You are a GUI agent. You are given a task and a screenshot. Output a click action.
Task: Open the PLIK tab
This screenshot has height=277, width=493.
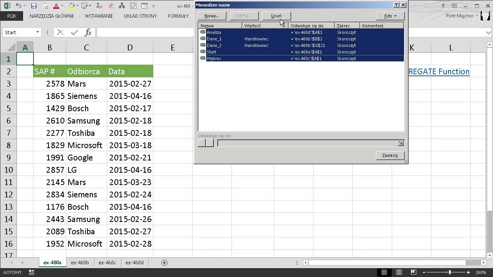point(12,16)
